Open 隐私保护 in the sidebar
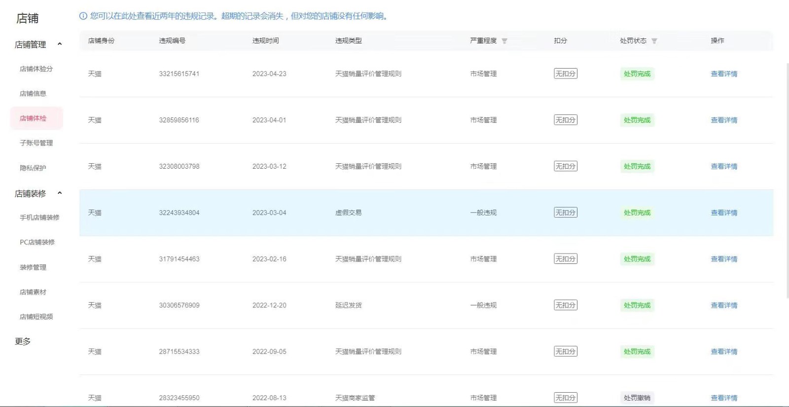The height and width of the screenshot is (407, 789). click(x=33, y=168)
